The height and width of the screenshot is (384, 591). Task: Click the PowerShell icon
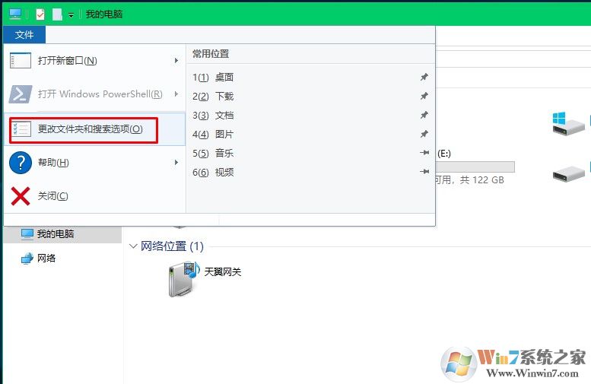pyautogui.click(x=21, y=94)
